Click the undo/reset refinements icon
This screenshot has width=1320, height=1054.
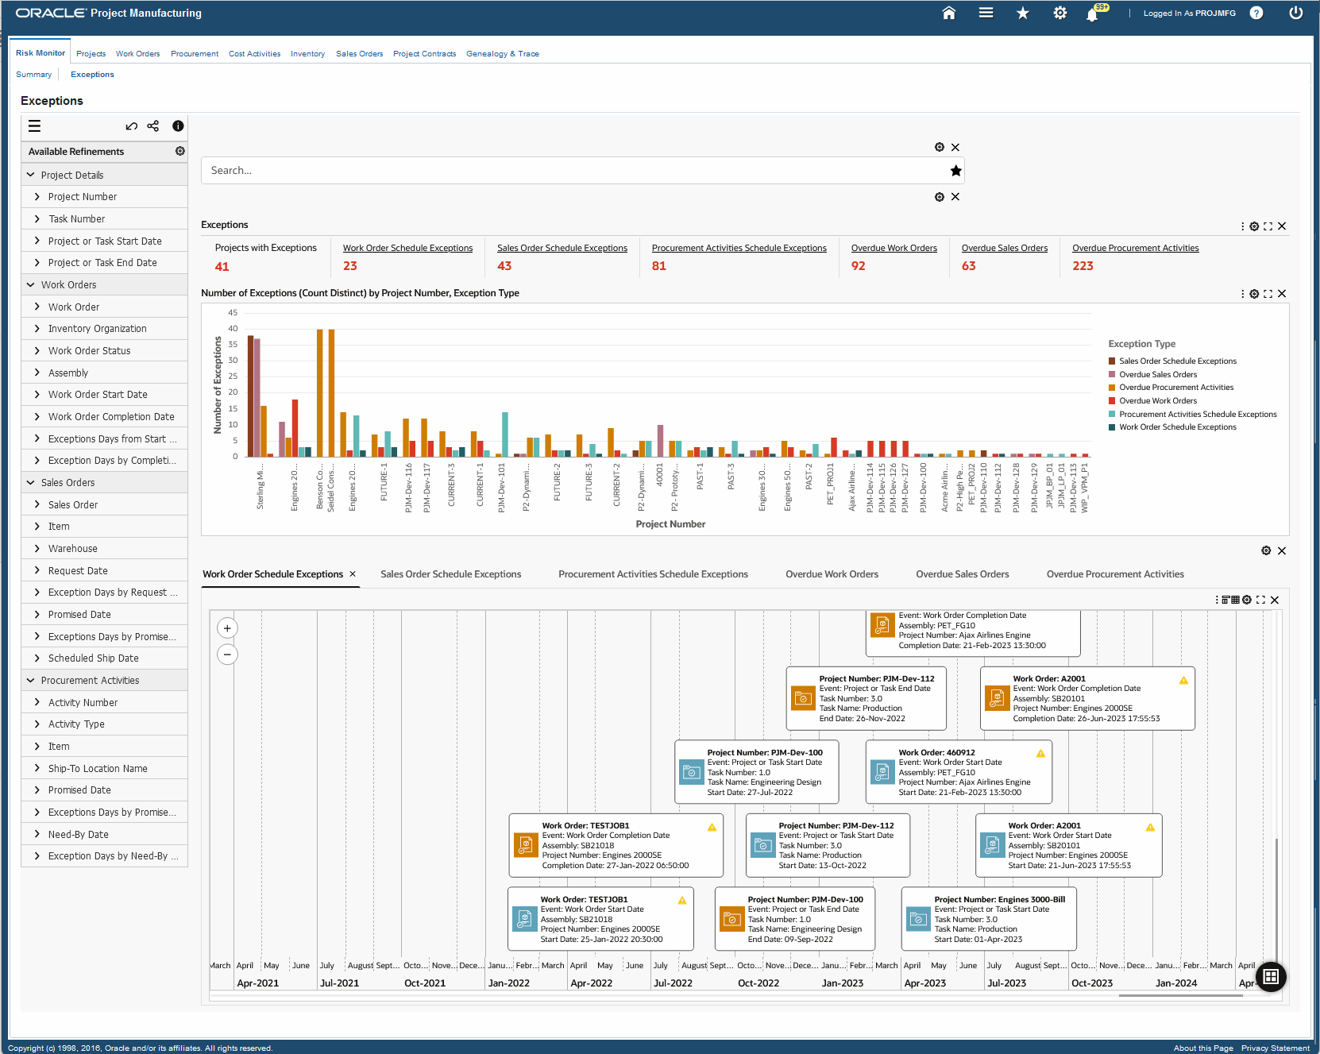[x=131, y=125]
